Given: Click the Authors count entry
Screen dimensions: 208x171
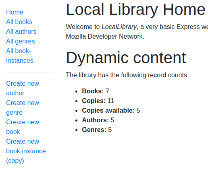Looking at the screenshot, I should (98, 120).
